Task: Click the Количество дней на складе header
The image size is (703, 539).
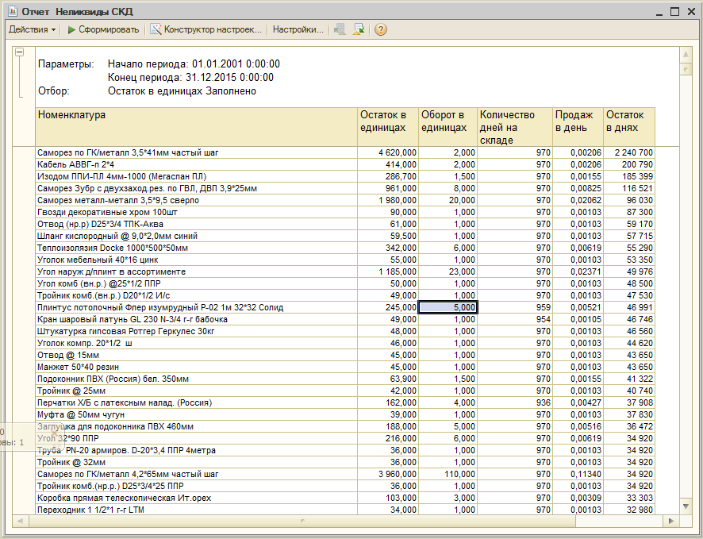Action: (515, 127)
